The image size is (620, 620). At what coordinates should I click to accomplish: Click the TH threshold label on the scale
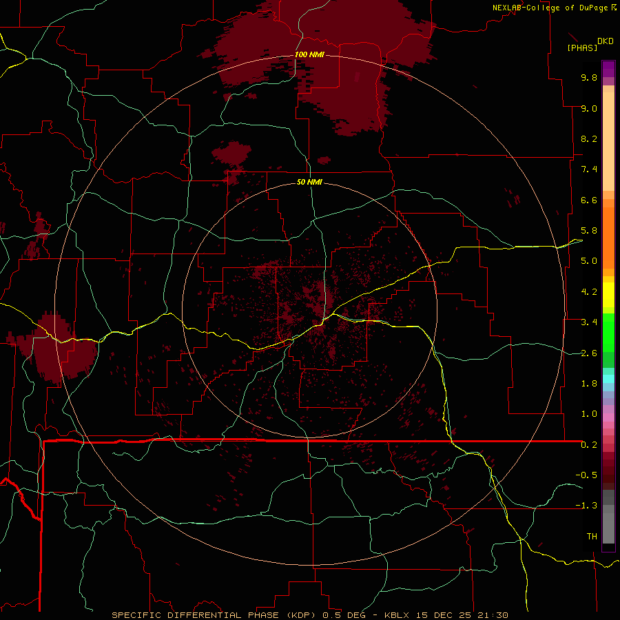pyautogui.click(x=592, y=537)
